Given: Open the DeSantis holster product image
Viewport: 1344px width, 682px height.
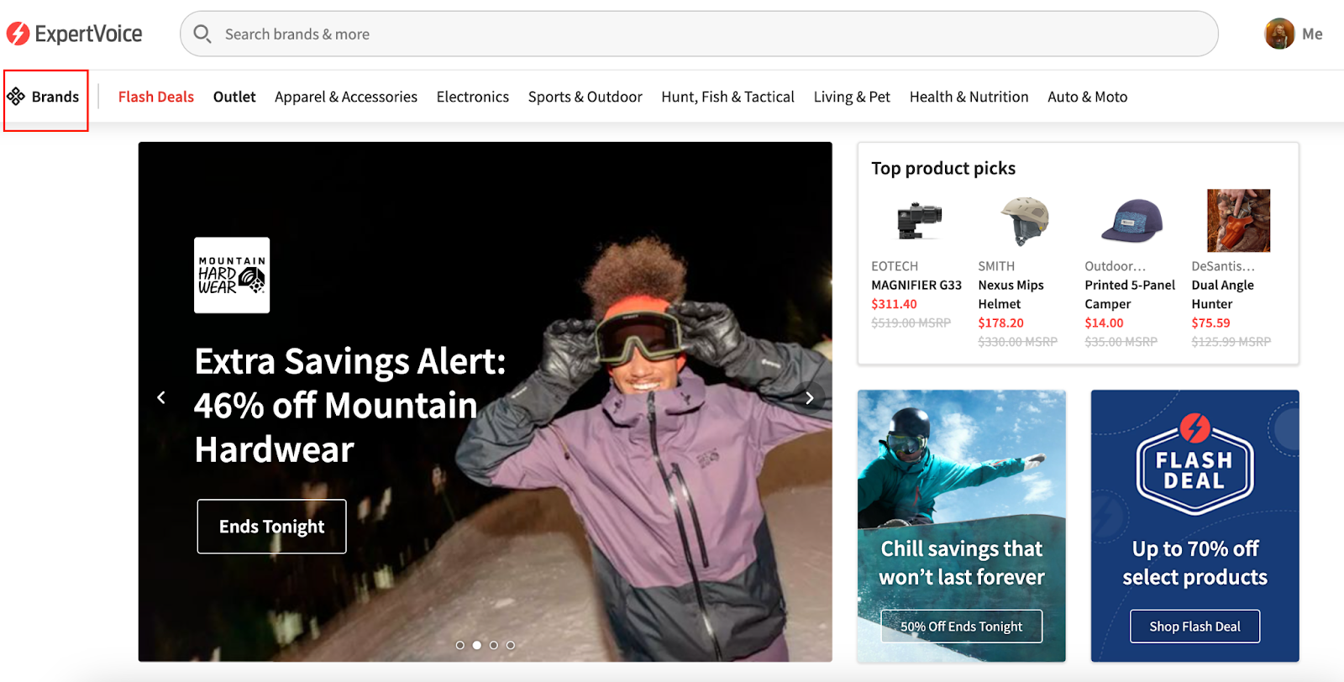Looking at the screenshot, I should [x=1238, y=220].
